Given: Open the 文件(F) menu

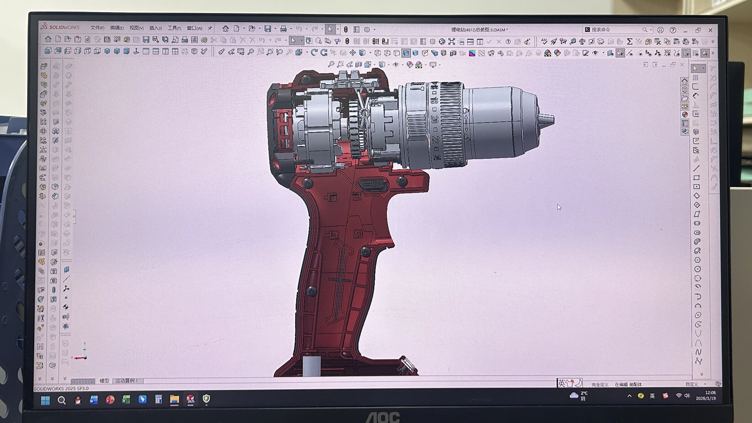Looking at the screenshot, I should click(97, 28).
